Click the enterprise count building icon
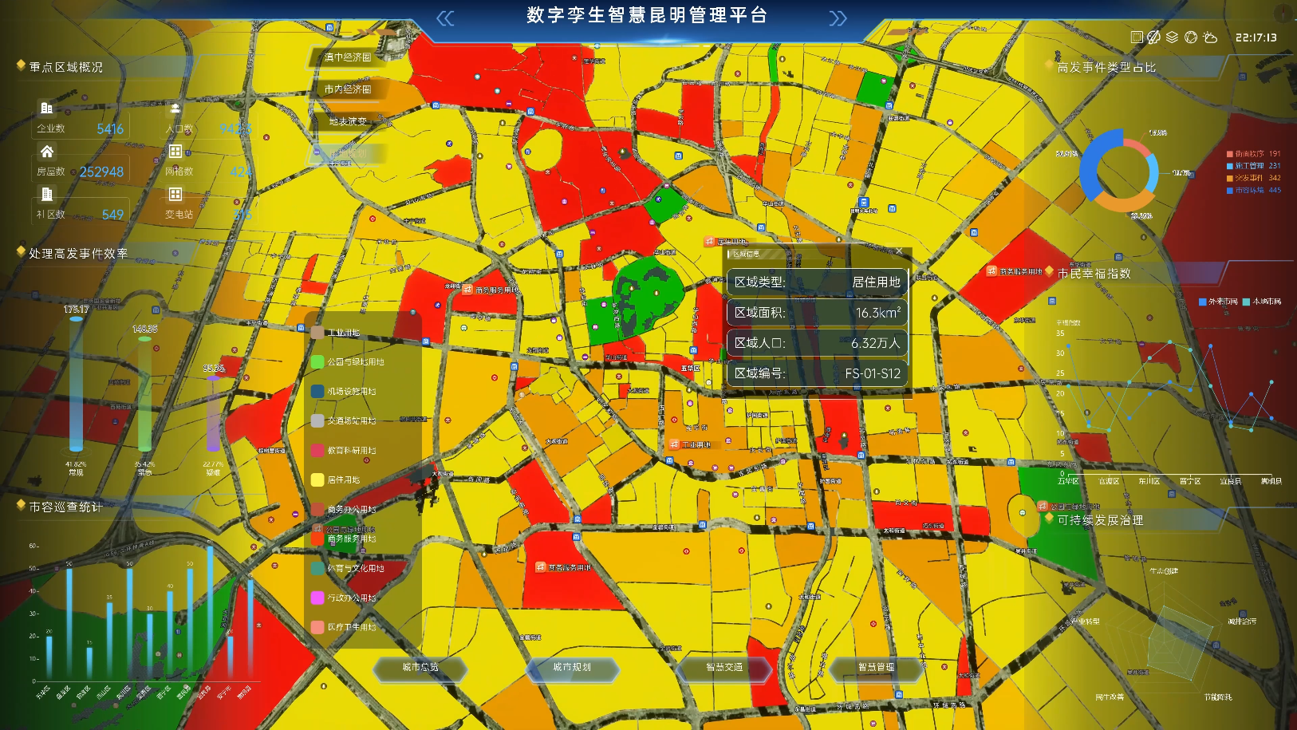This screenshot has height=730, width=1297. pyautogui.click(x=46, y=108)
